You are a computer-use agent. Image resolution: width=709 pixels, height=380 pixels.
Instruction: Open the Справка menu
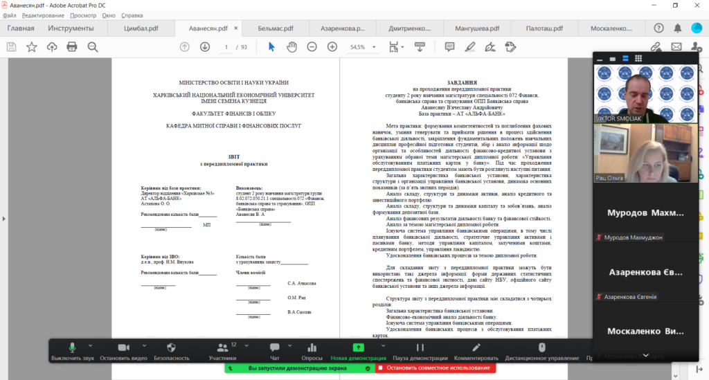coord(132,15)
